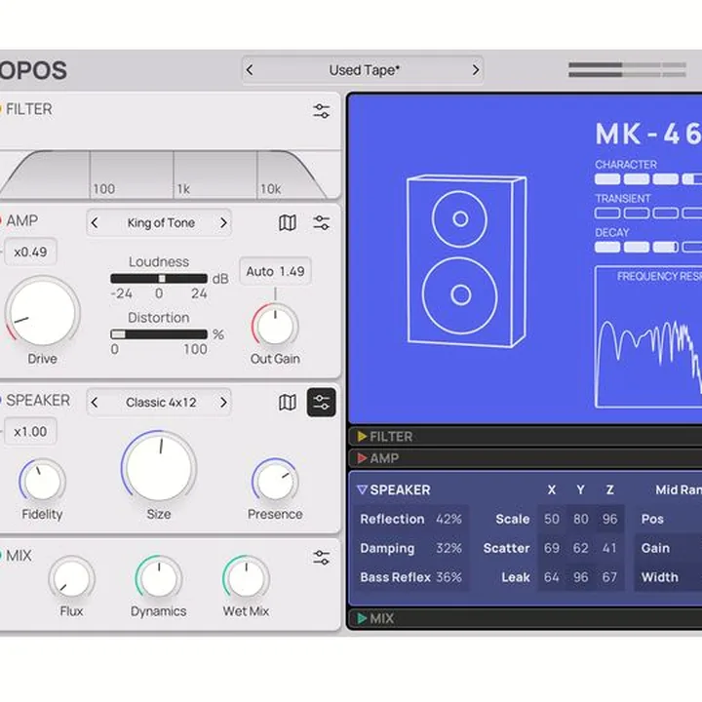Click Leak Y value 96
Viewport: 702px width, 702px height.
[x=581, y=577]
